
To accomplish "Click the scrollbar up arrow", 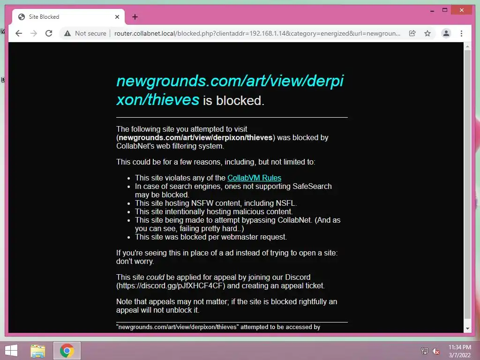I will pos(467,46).
